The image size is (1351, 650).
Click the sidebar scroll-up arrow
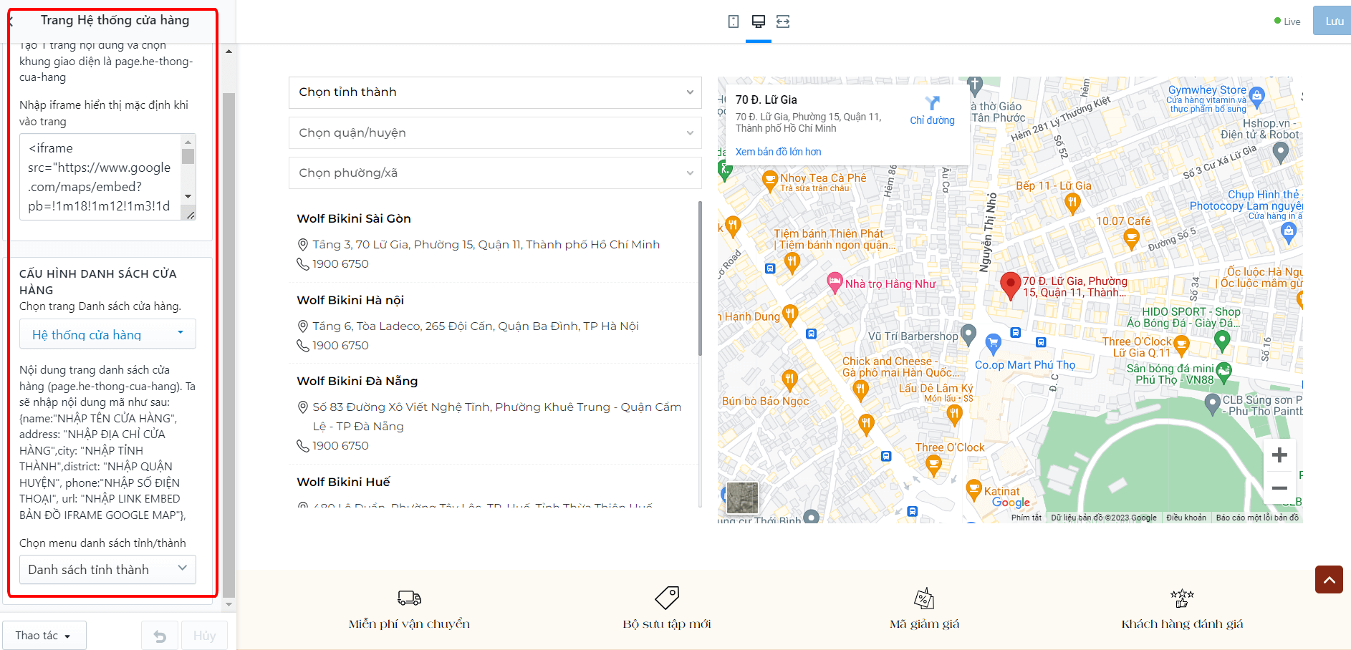(x=229, y=52)
